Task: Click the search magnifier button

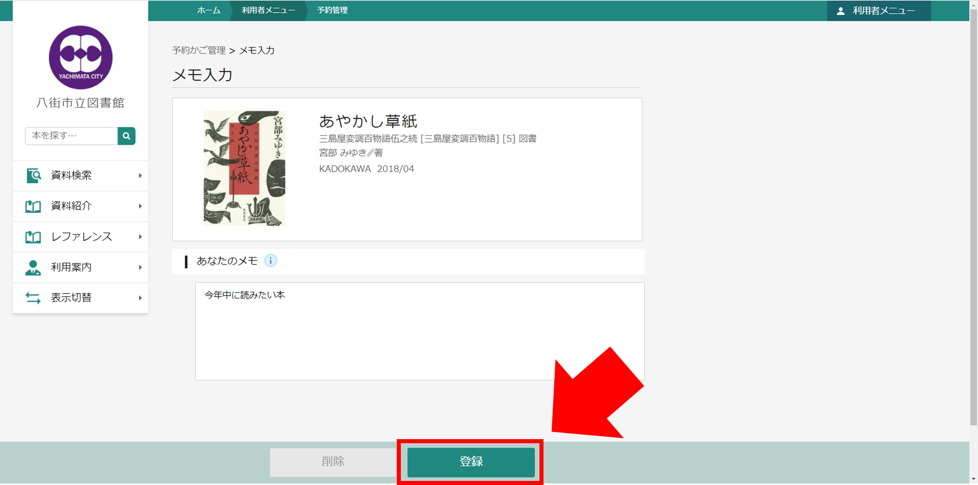Action: pos(126,136)
